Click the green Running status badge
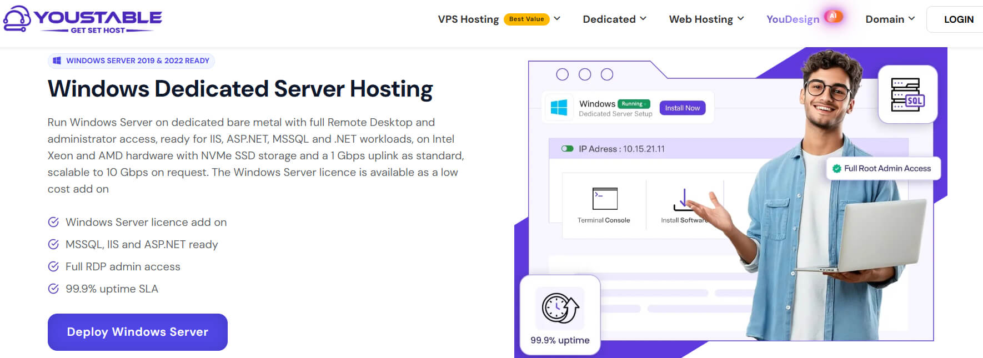Screen dimensions: 983x358 coord(634,104)
